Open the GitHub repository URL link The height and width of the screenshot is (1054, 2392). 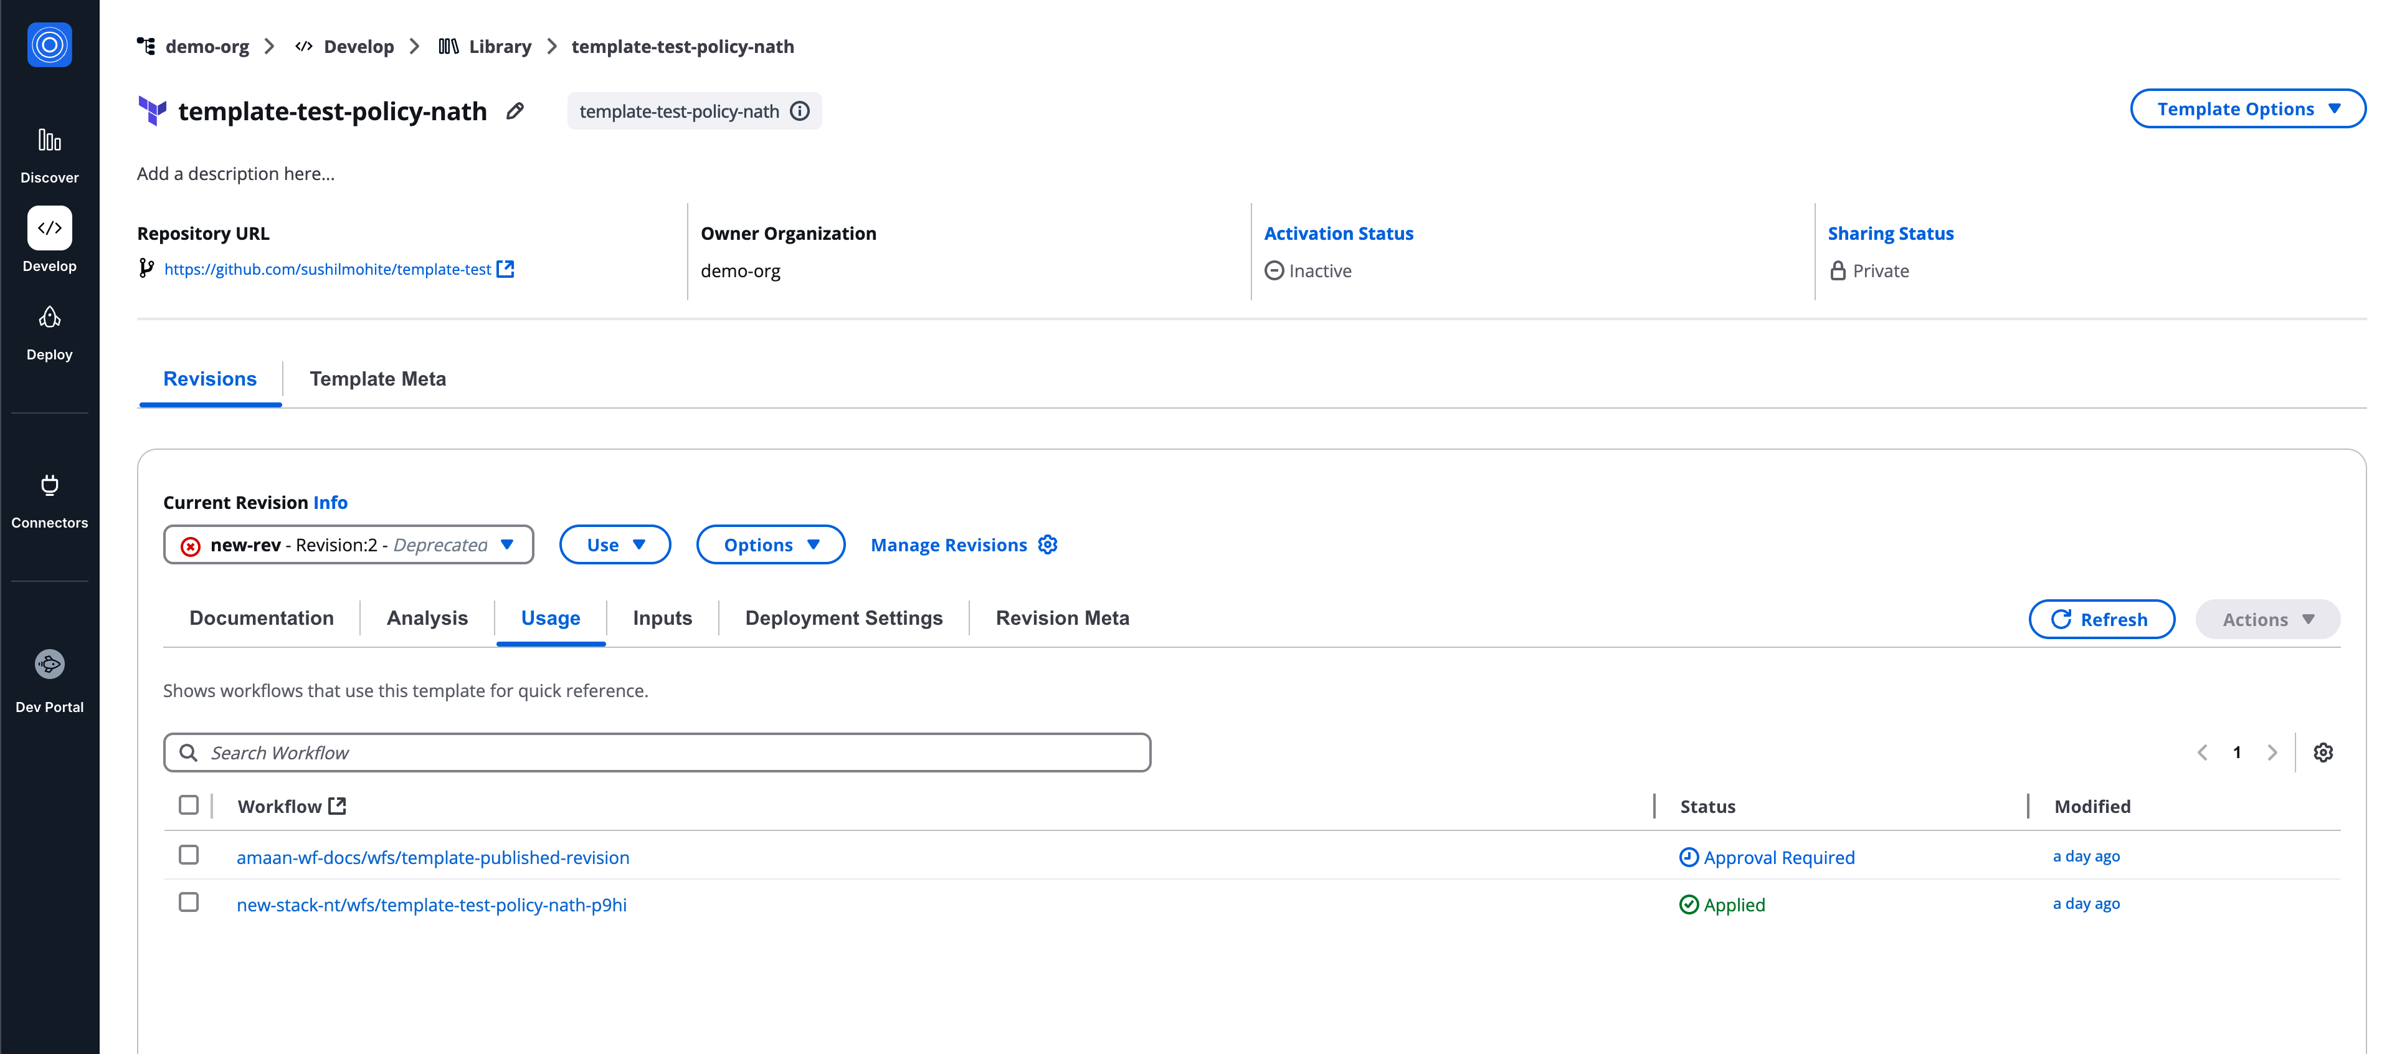328,269
